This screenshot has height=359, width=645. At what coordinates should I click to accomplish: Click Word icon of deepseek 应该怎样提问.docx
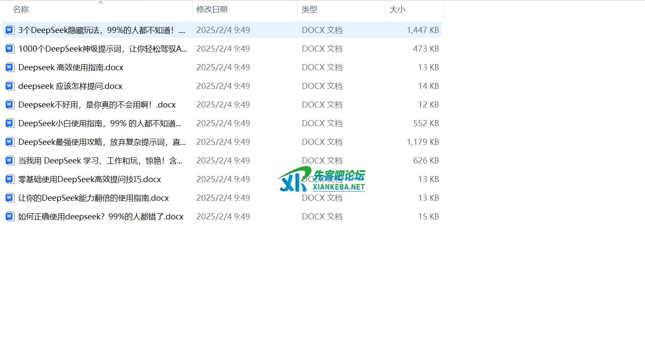(x=10, y=86)
